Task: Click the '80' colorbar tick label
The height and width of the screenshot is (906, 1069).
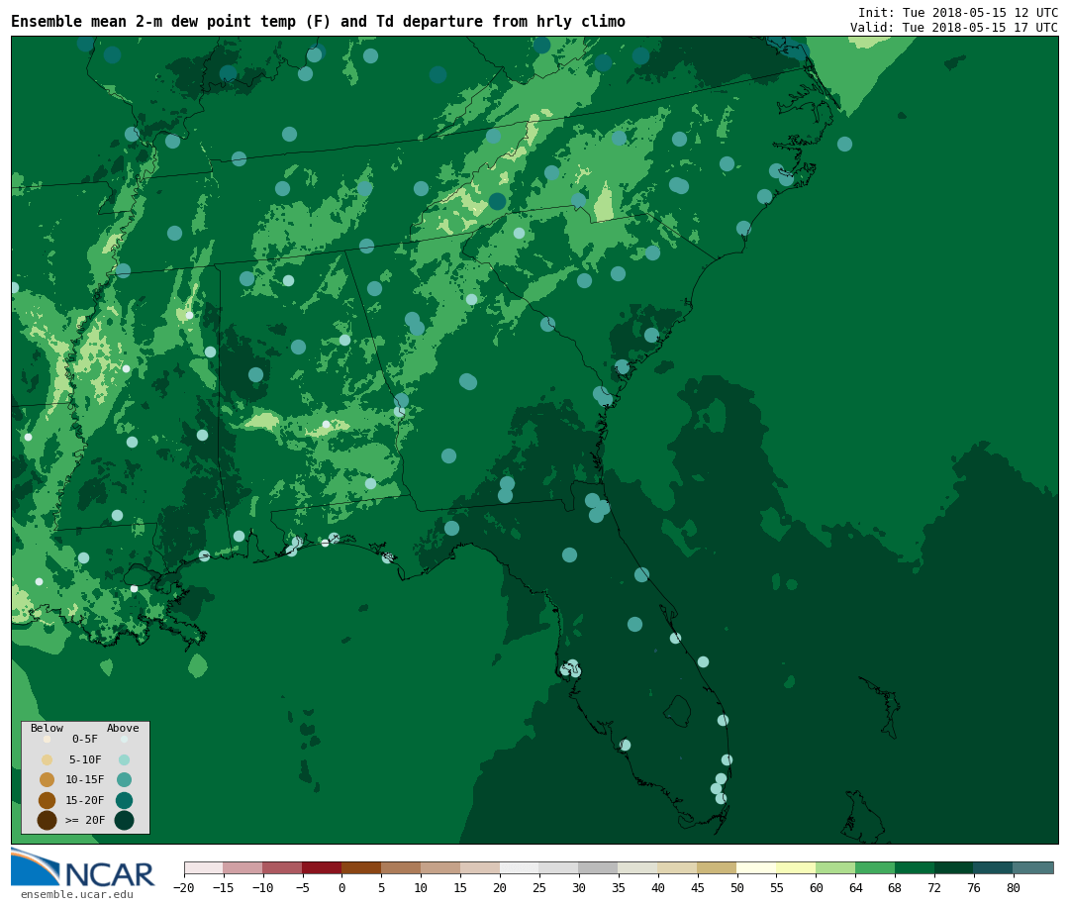Action: click(1014, 887)
